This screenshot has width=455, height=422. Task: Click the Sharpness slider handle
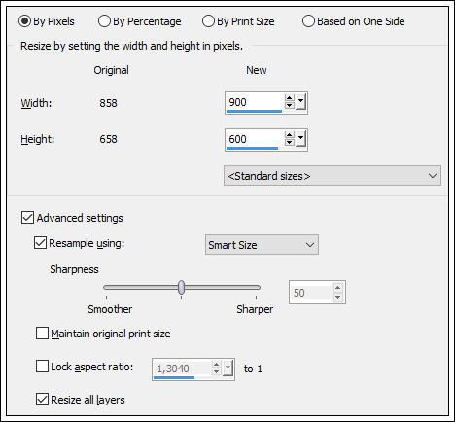coord(182,287)
